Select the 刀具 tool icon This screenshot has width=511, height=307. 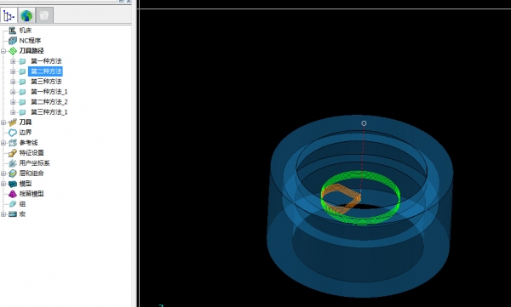13,122
